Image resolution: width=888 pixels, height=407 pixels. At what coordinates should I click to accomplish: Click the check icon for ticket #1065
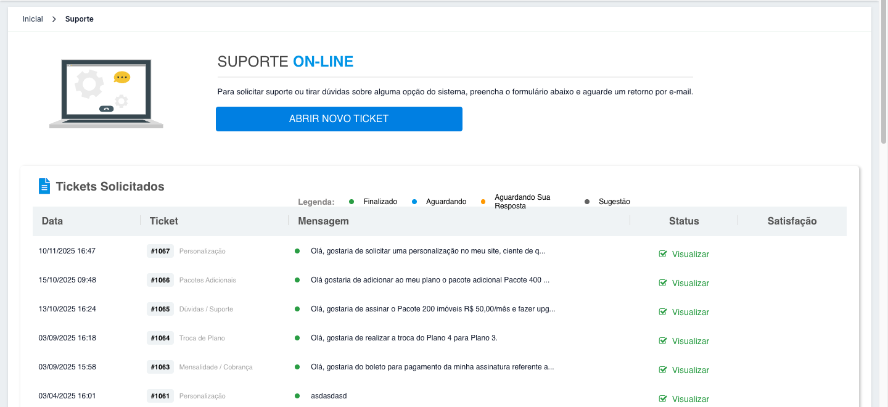663,312
